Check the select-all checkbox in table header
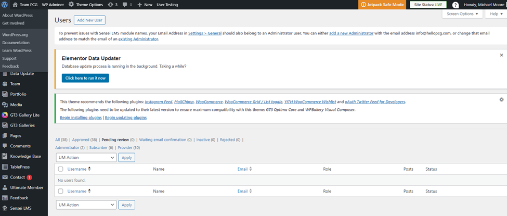 point(61,169)
